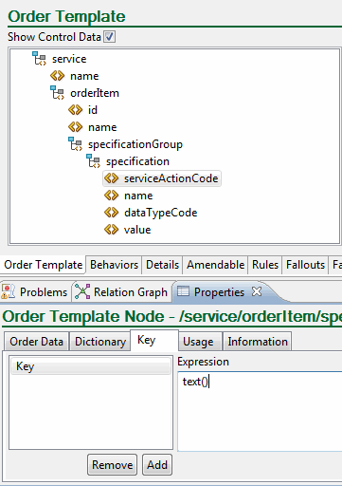Screen dimensions: 342x486
Task: Click the Problems view icon
Action: (x=8, y=291)
